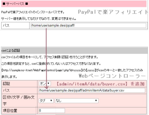Click the csvによる認証 section header
Screen dimensions: 149x115
click(74, 50)
